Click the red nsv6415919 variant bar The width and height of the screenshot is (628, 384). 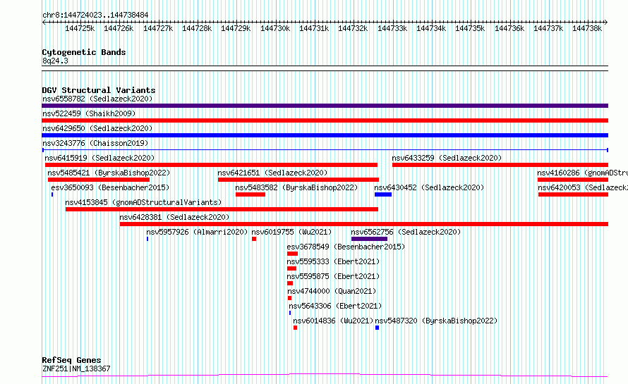(211, 165)
